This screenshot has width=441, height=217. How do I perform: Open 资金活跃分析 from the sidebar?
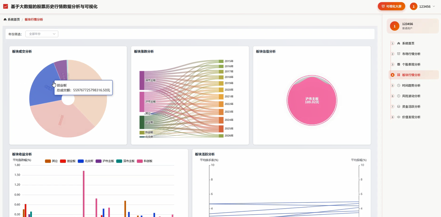(414, 107)
